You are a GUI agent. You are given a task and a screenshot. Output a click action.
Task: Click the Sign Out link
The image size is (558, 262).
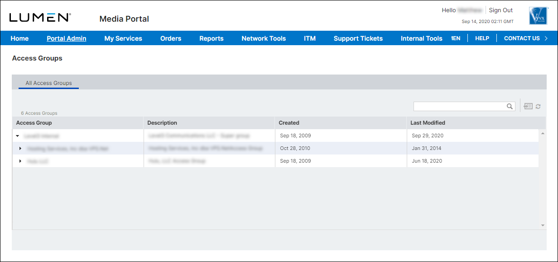(501, 10)
